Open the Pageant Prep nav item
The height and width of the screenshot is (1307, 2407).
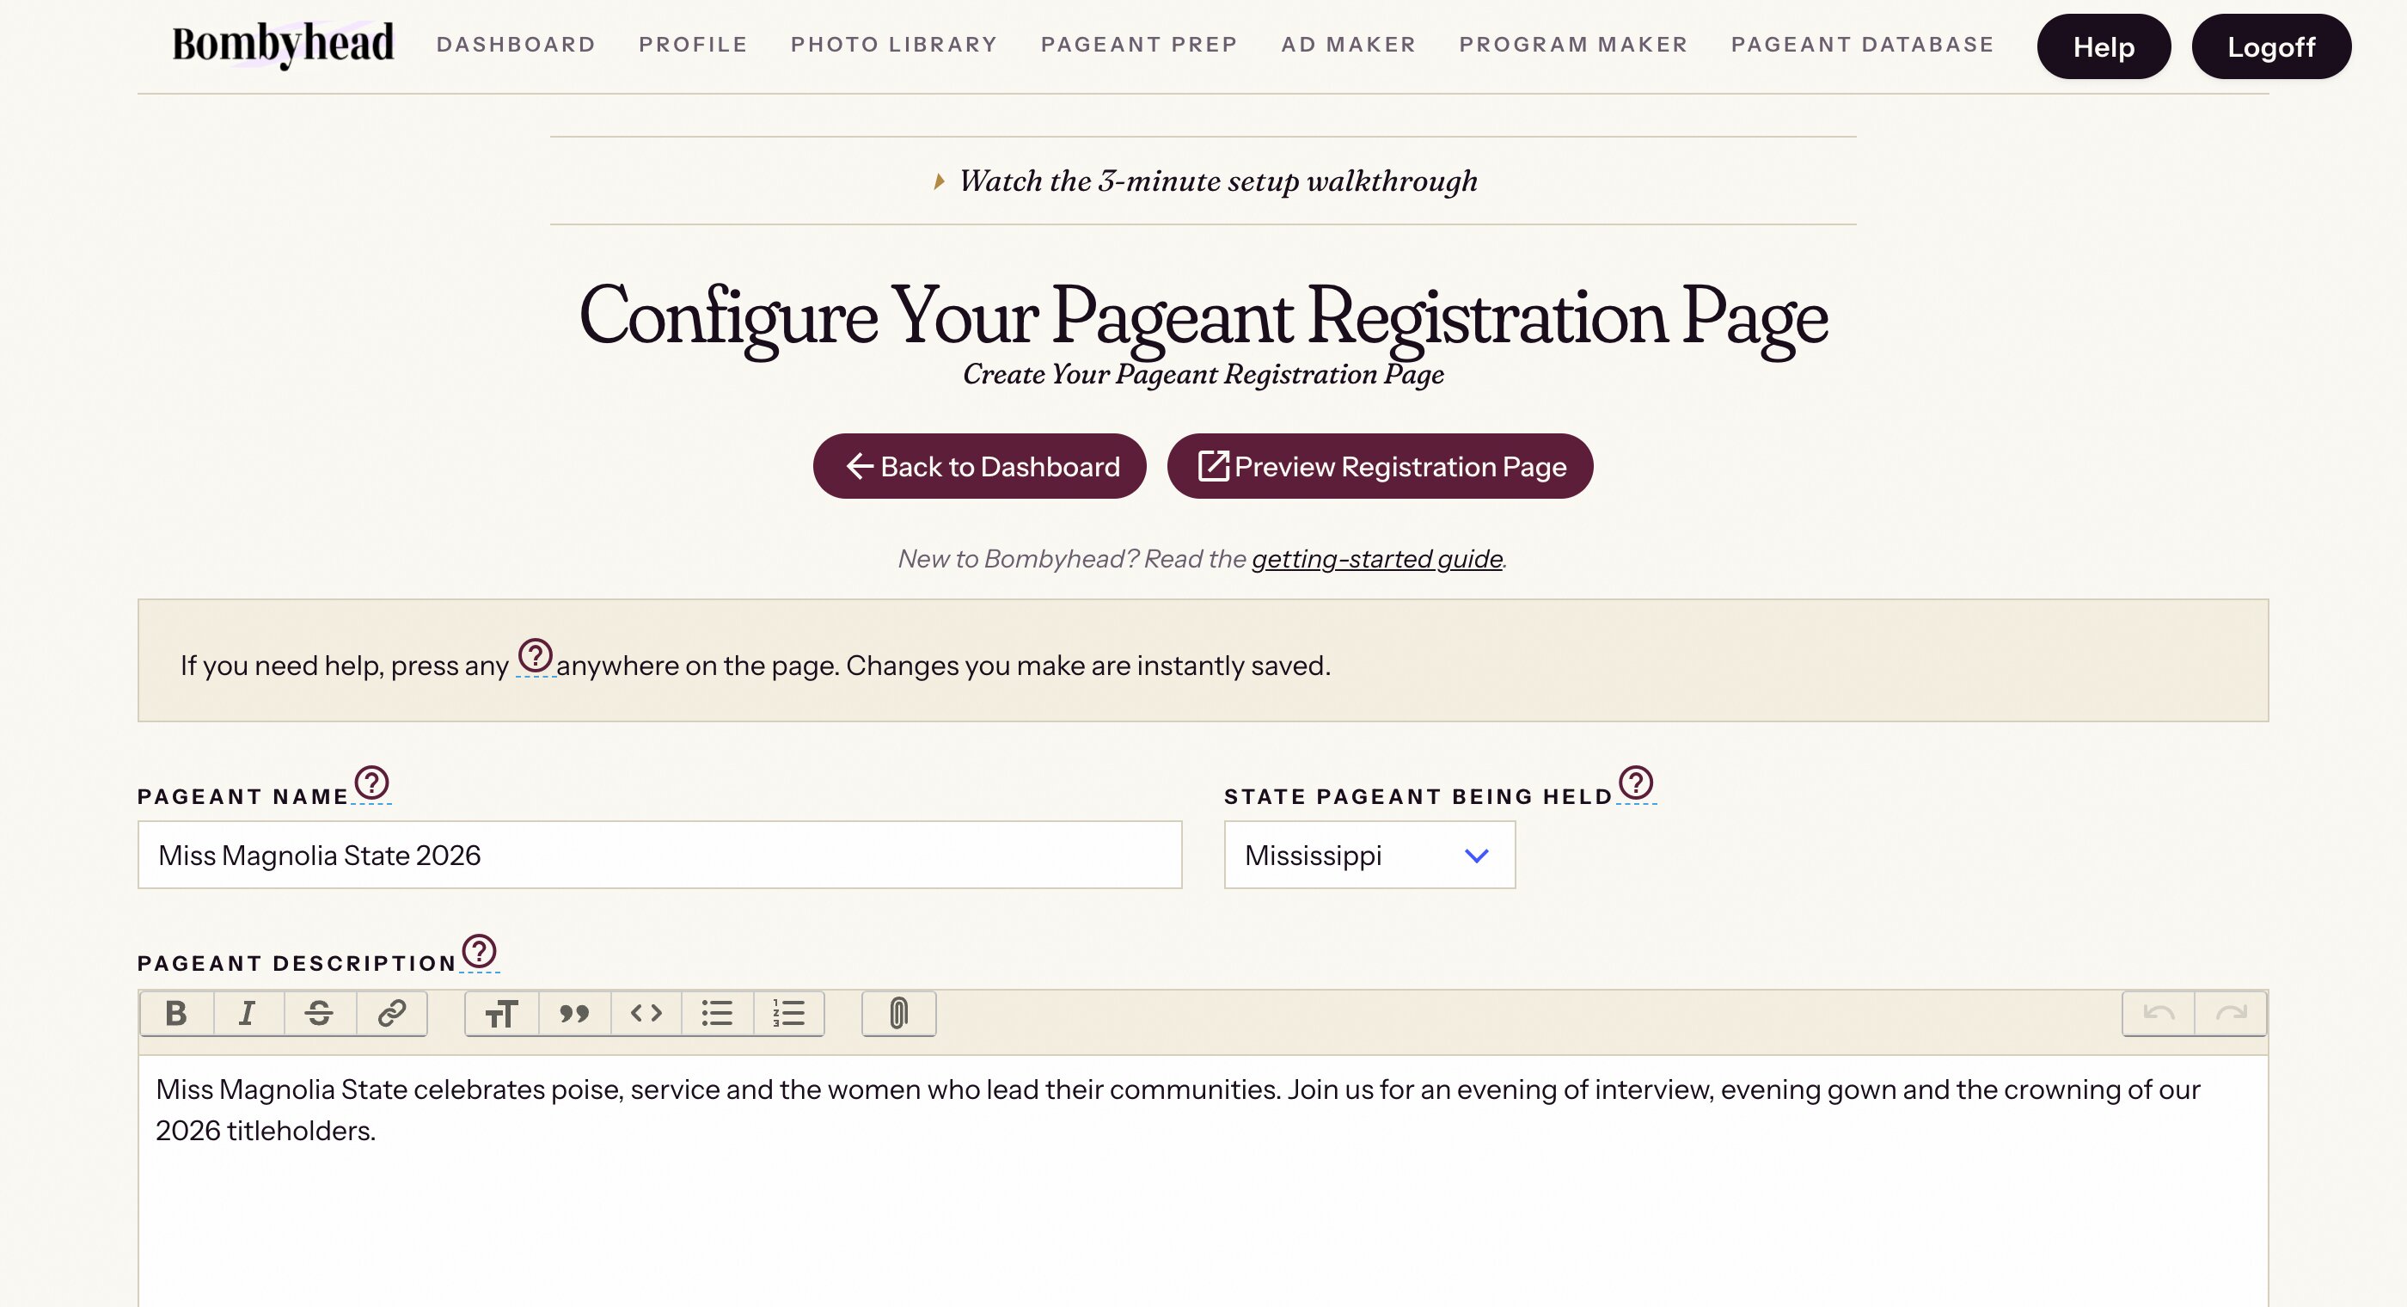(x=1140, y=45)
